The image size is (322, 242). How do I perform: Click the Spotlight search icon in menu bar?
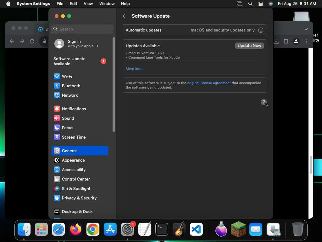point(250,4)
